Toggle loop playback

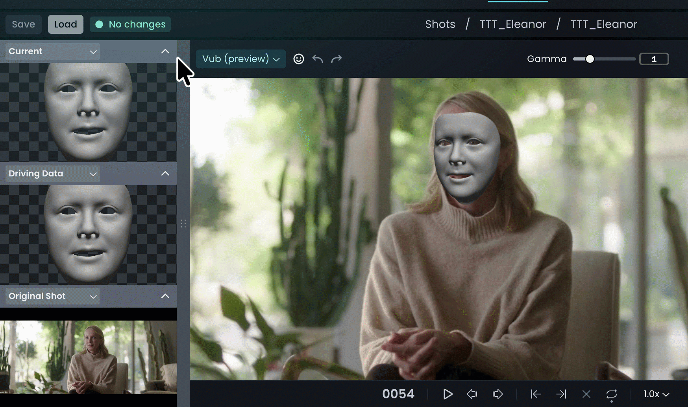612,394
